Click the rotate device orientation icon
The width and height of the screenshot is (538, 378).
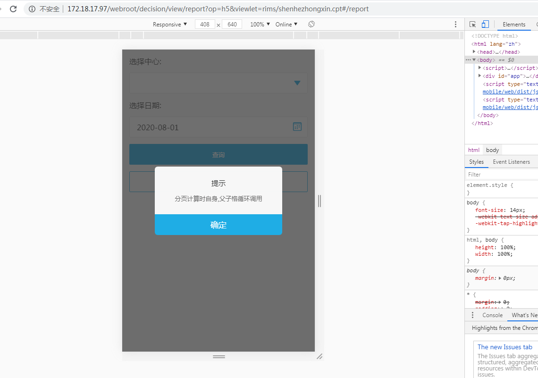[311, 25]
